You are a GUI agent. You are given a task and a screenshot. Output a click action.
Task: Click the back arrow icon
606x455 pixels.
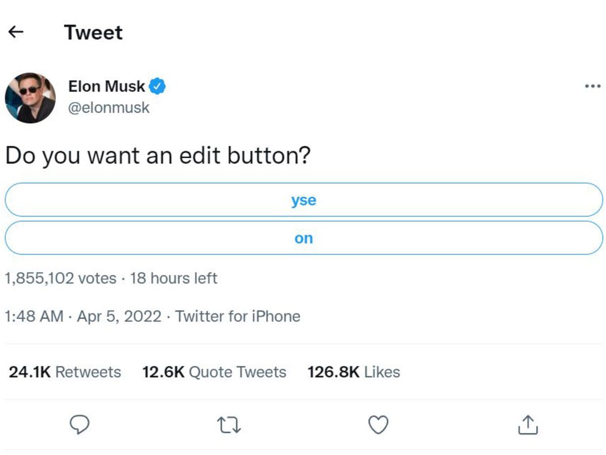(x=16, y=32)
